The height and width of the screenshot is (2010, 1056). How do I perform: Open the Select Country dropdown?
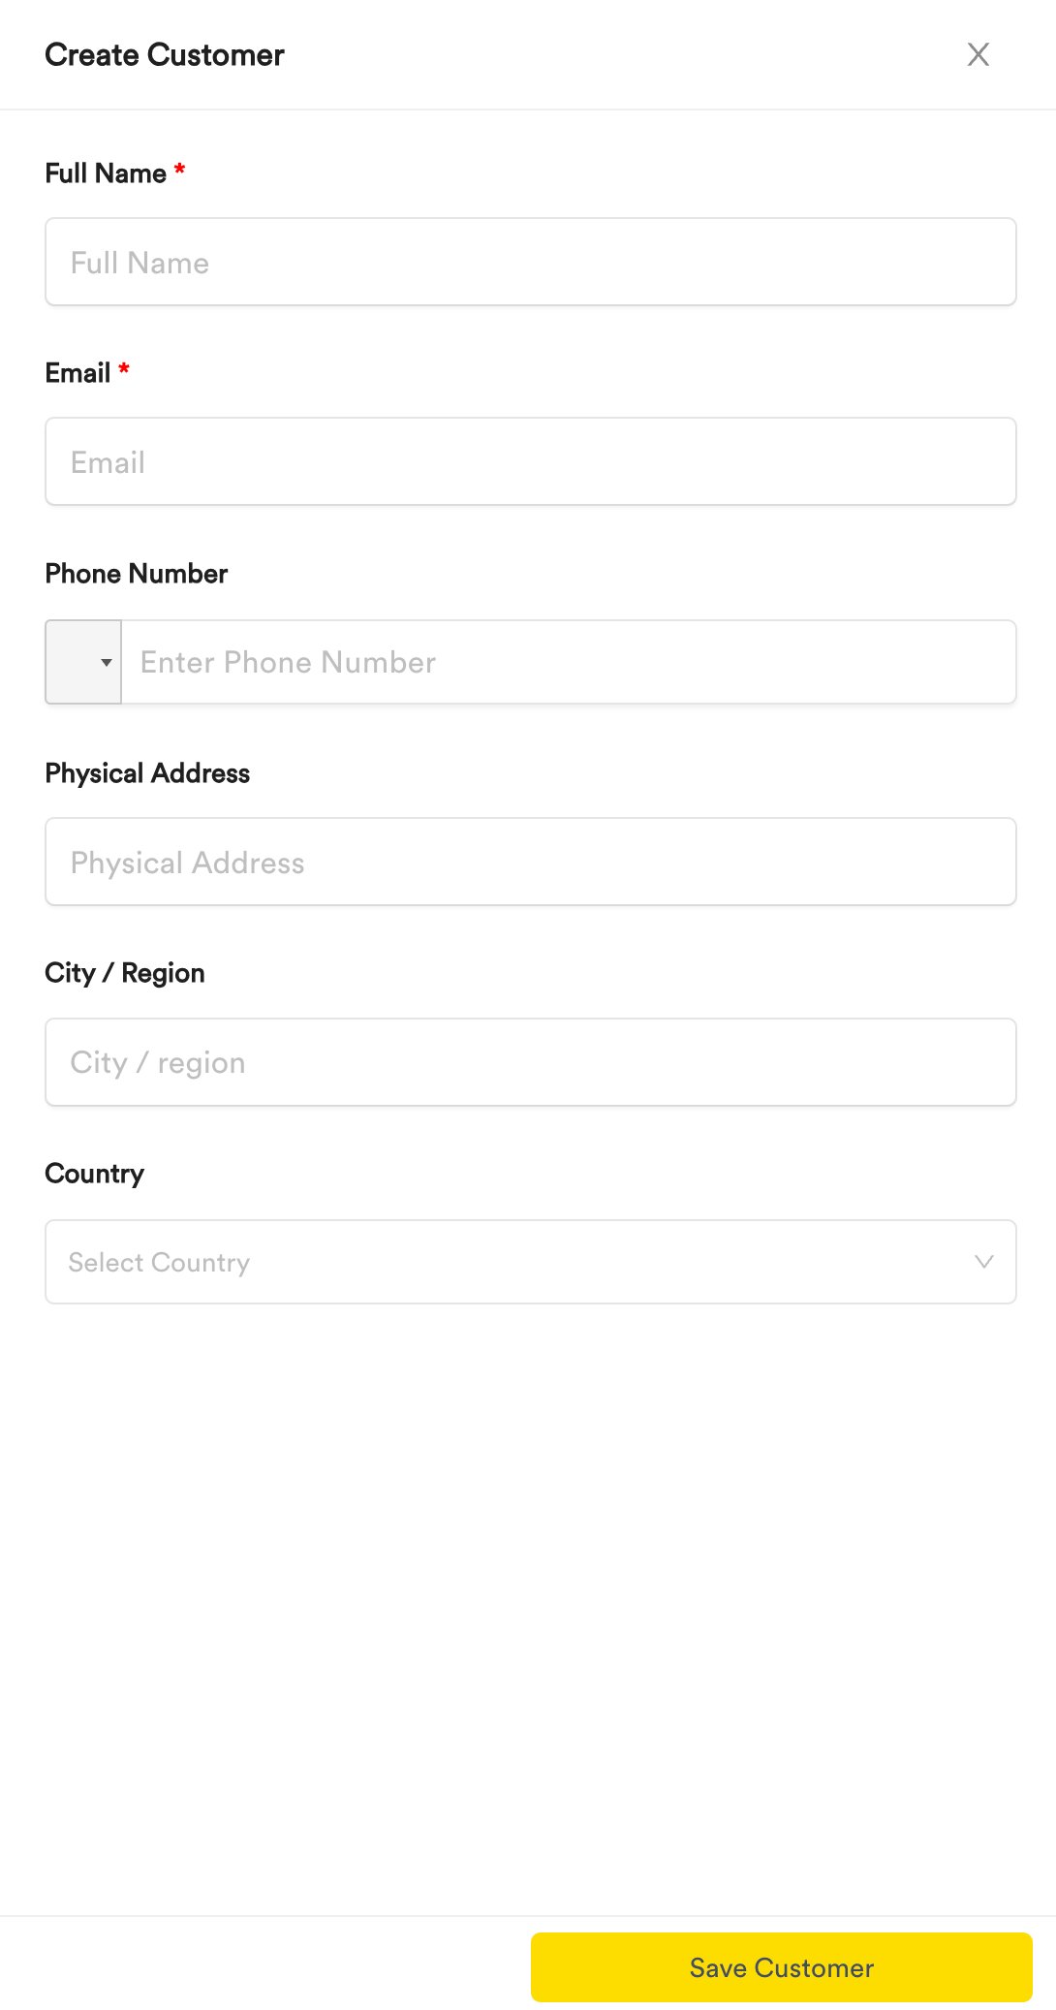click(x=531, y=1262)
